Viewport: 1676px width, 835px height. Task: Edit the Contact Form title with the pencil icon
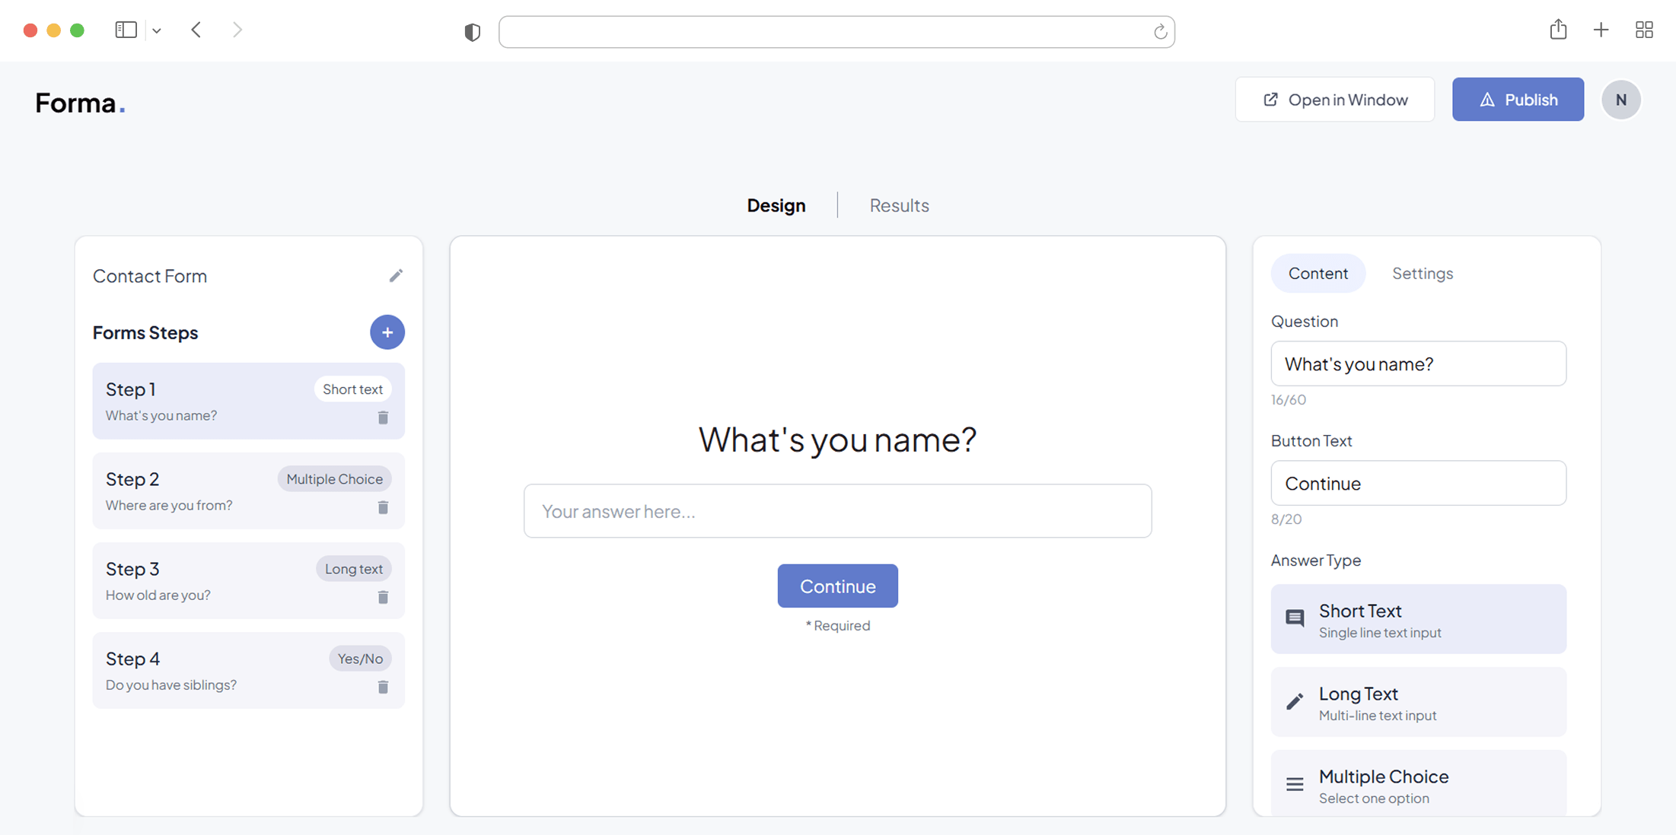coord(397,275)
